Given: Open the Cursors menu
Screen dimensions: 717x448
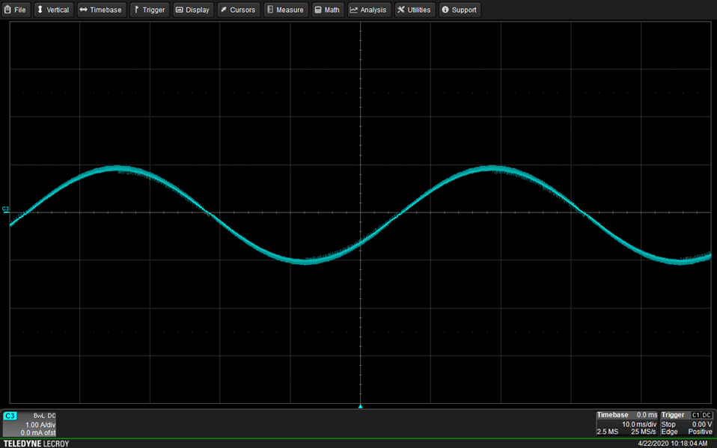Looking at the screenshot, I should pos(238,10).
